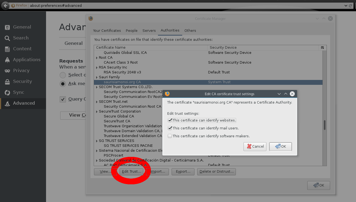Click the Export... button
The image size is (356, 202).
click(x=183, y=172)
